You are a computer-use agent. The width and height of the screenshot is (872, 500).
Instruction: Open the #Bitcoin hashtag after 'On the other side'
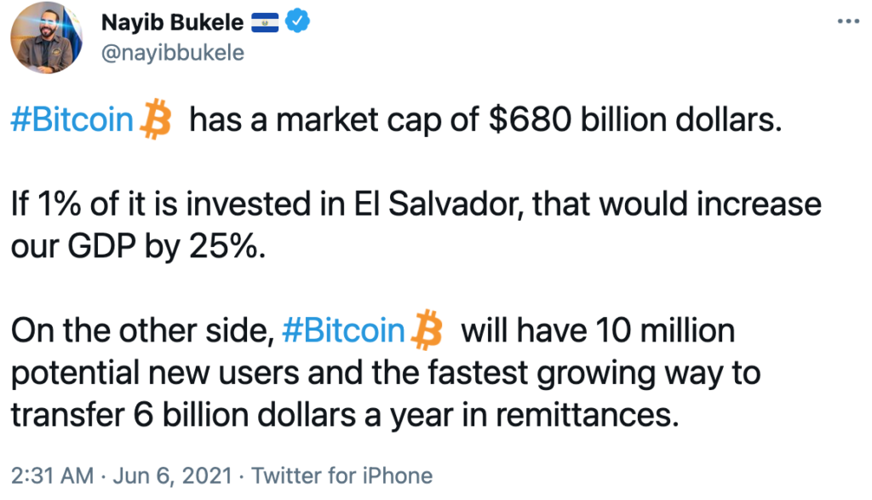343,330
